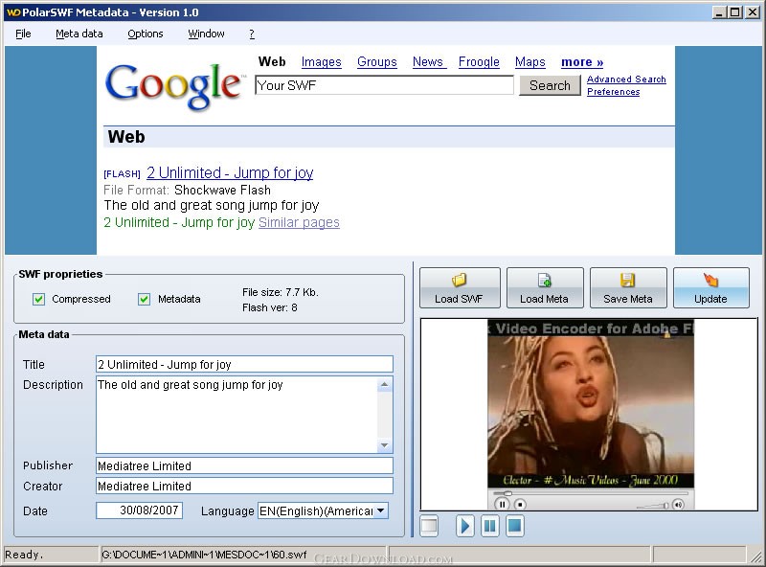This screenshot has width=766, height=567.
Task: Pause playback with the blue pause button
Action: pos(489,526)
